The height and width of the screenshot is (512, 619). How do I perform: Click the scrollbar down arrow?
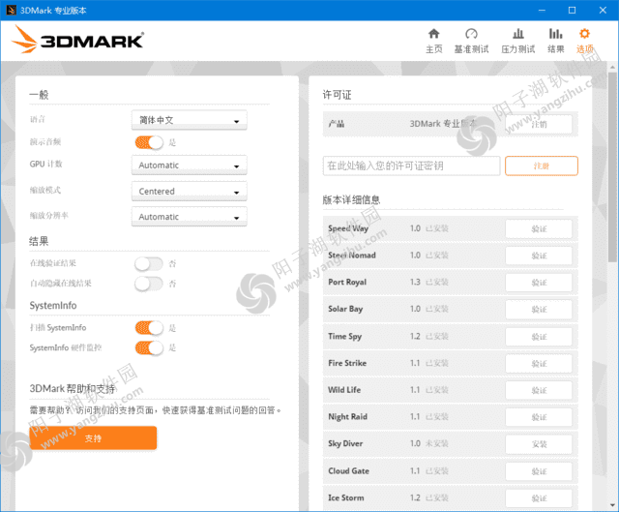pyautogui.click(x=612, y=505)
